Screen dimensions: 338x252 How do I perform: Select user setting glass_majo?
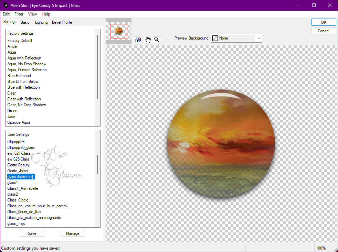coord(17,223)
